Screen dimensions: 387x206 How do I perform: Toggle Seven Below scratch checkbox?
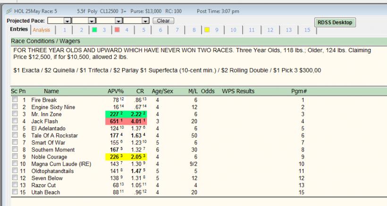15,177
